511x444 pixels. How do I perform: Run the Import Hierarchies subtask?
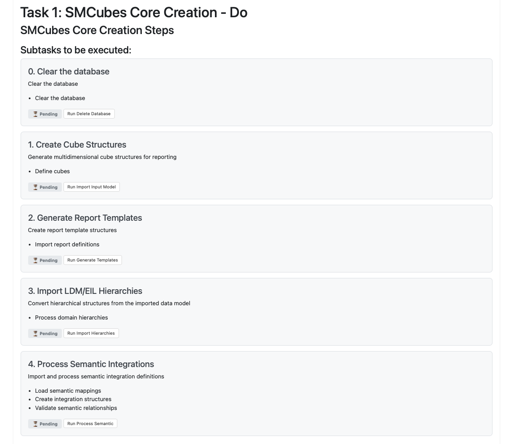click(91, 333)
